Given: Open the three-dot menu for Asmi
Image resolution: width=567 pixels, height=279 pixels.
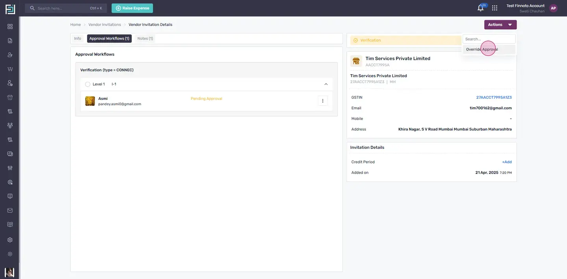Looking at the screenshot, I should click(x=322, y=101).
